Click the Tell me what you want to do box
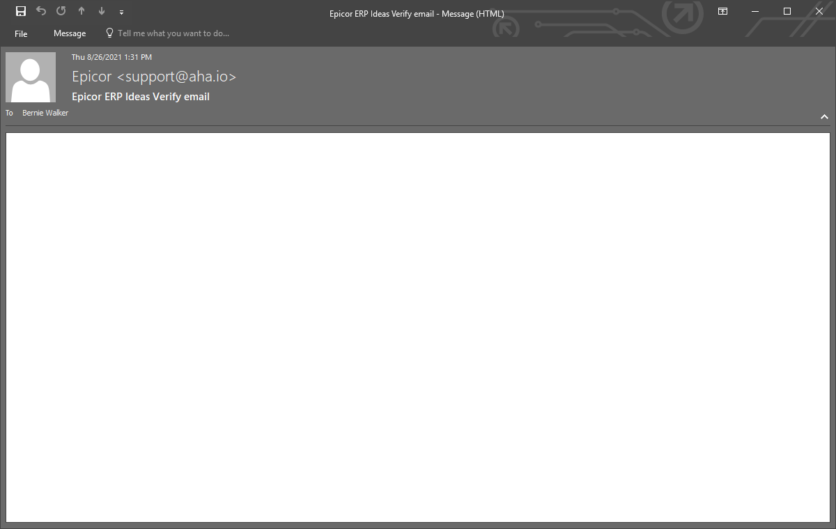Image resolution: width=836 pixels, height=529 pixels. (x=173, y=33)
